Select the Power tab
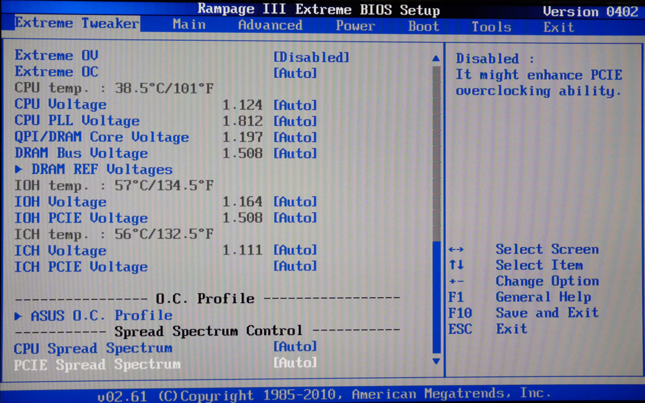The width and height of the screenshot is (645, 403). [355, 25]
